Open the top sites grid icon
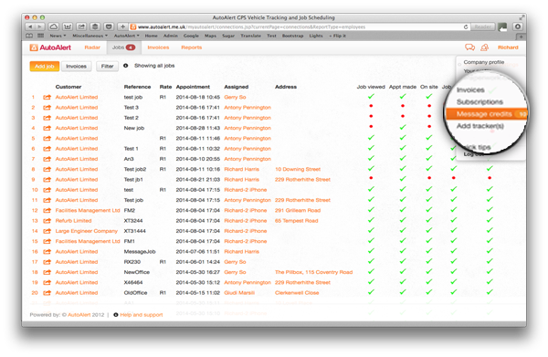 pos(40,36)
